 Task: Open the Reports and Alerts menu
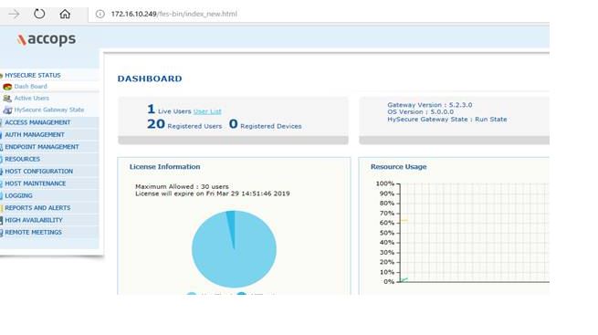tap(37, 208)
